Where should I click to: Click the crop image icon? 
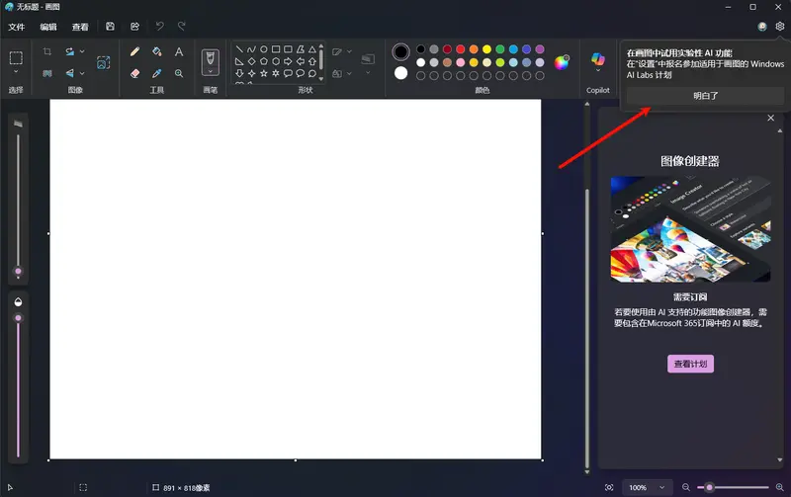(46, 51)
